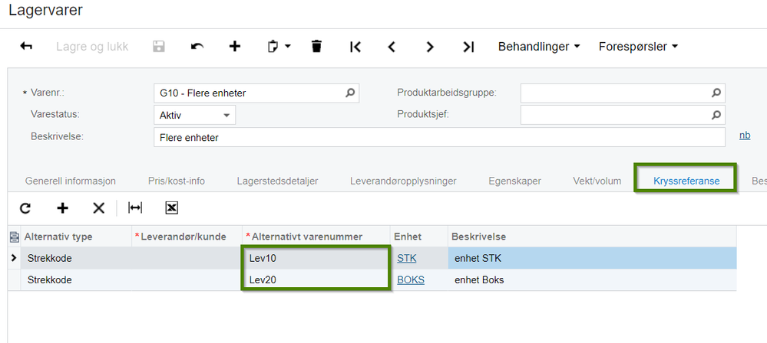Click the enhet STK description cell
The width and height of the screenshot is (767, 343).
coord(593,258)
